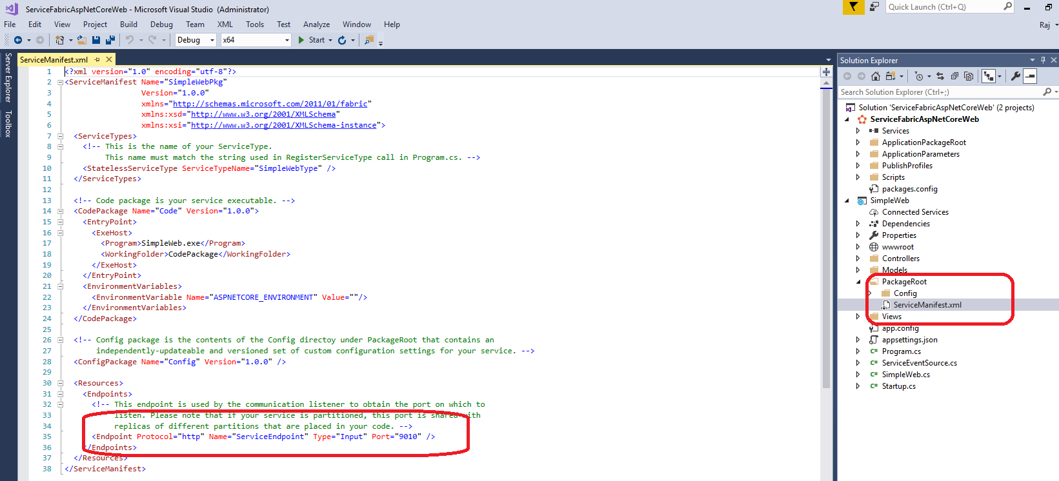Click the Undo arrow icon
1059x481 pixels.
pos(130,40)
